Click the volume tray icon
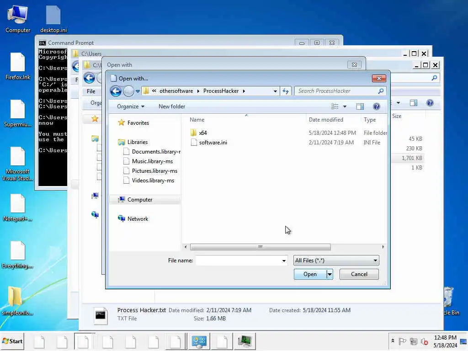 click(x=424, y=341)
